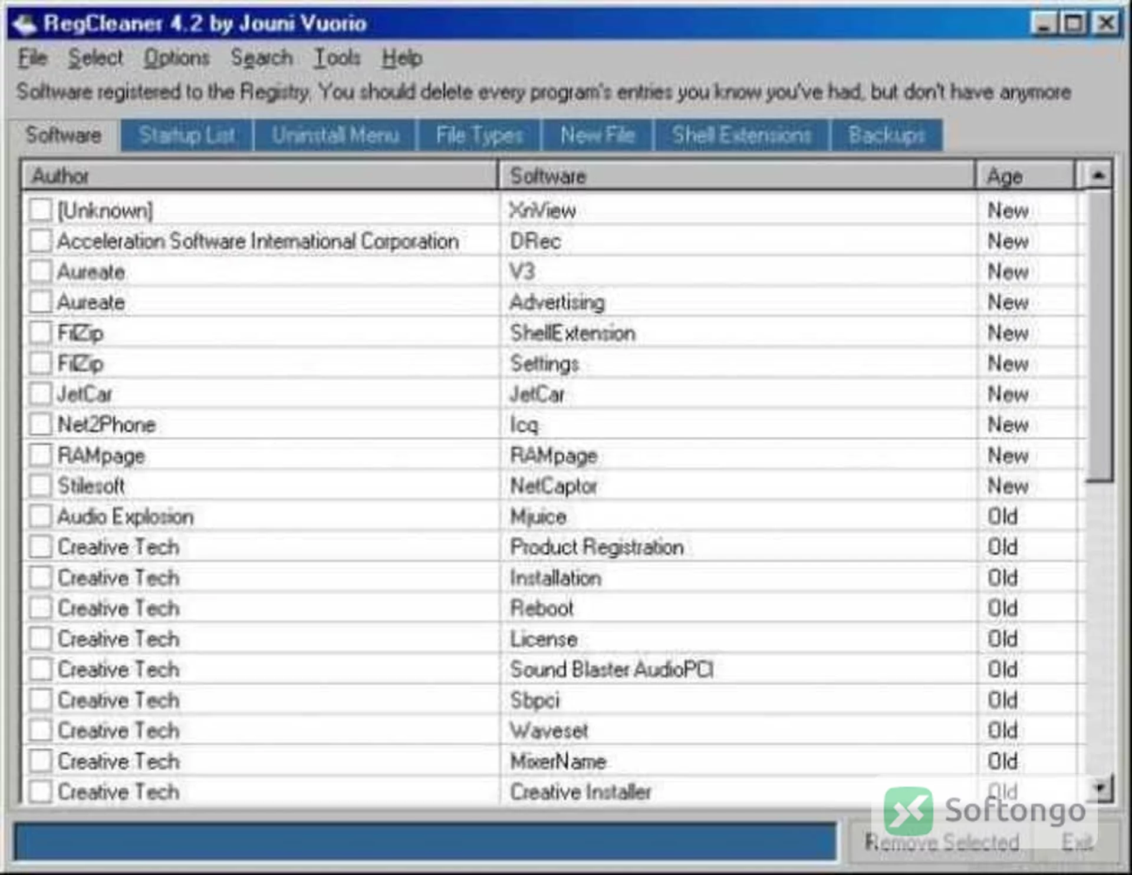Viewport: 1132px width, 875px height.
Task: Sort list by Age column header
Action: pyautogui.click(x=1025, y=176)
